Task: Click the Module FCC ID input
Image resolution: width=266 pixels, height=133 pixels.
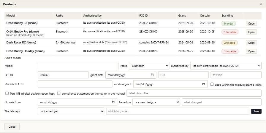Action: [75, 84]
